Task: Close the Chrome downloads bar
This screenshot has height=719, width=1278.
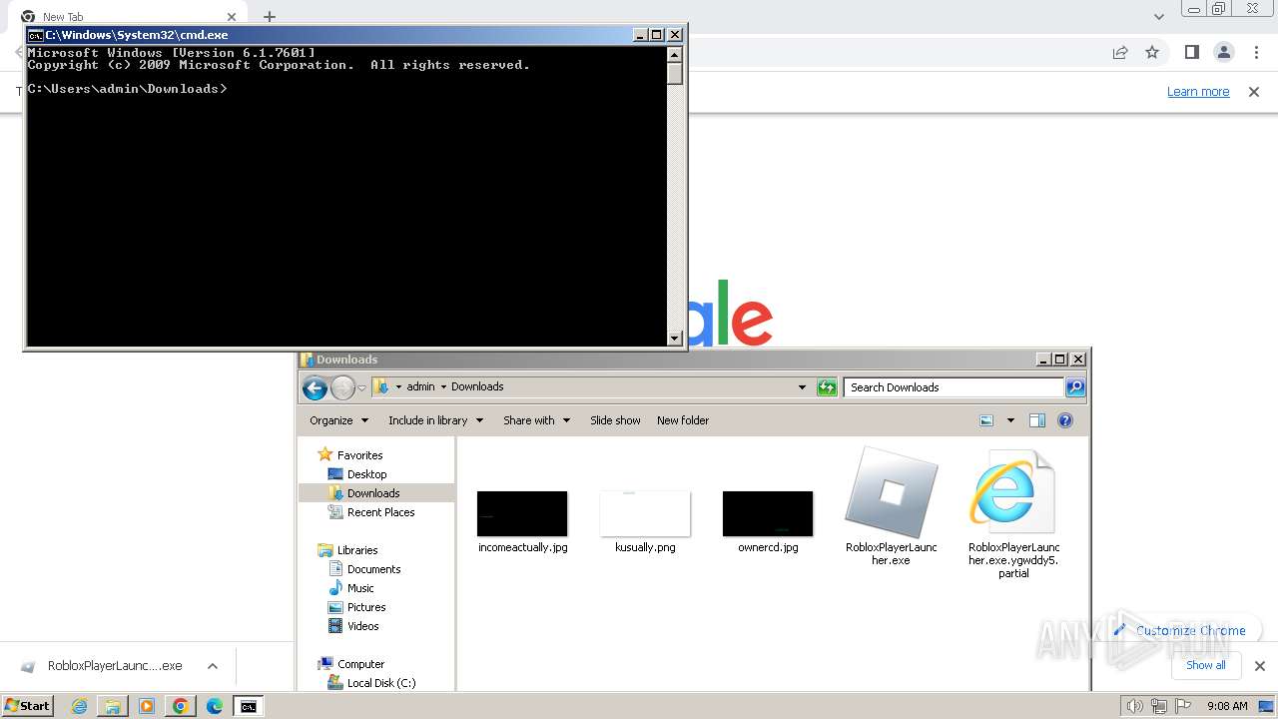Action: (x=1259, y=666)
